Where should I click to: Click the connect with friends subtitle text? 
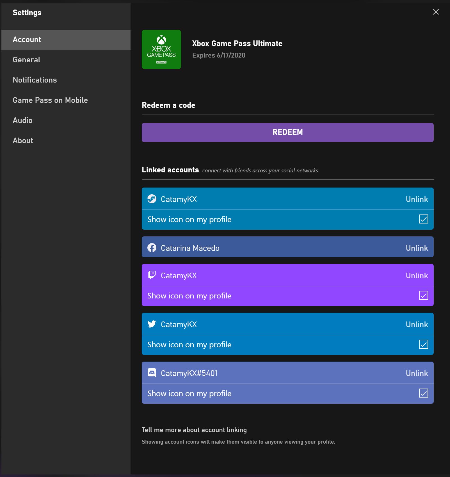click(x=260, y=170)
